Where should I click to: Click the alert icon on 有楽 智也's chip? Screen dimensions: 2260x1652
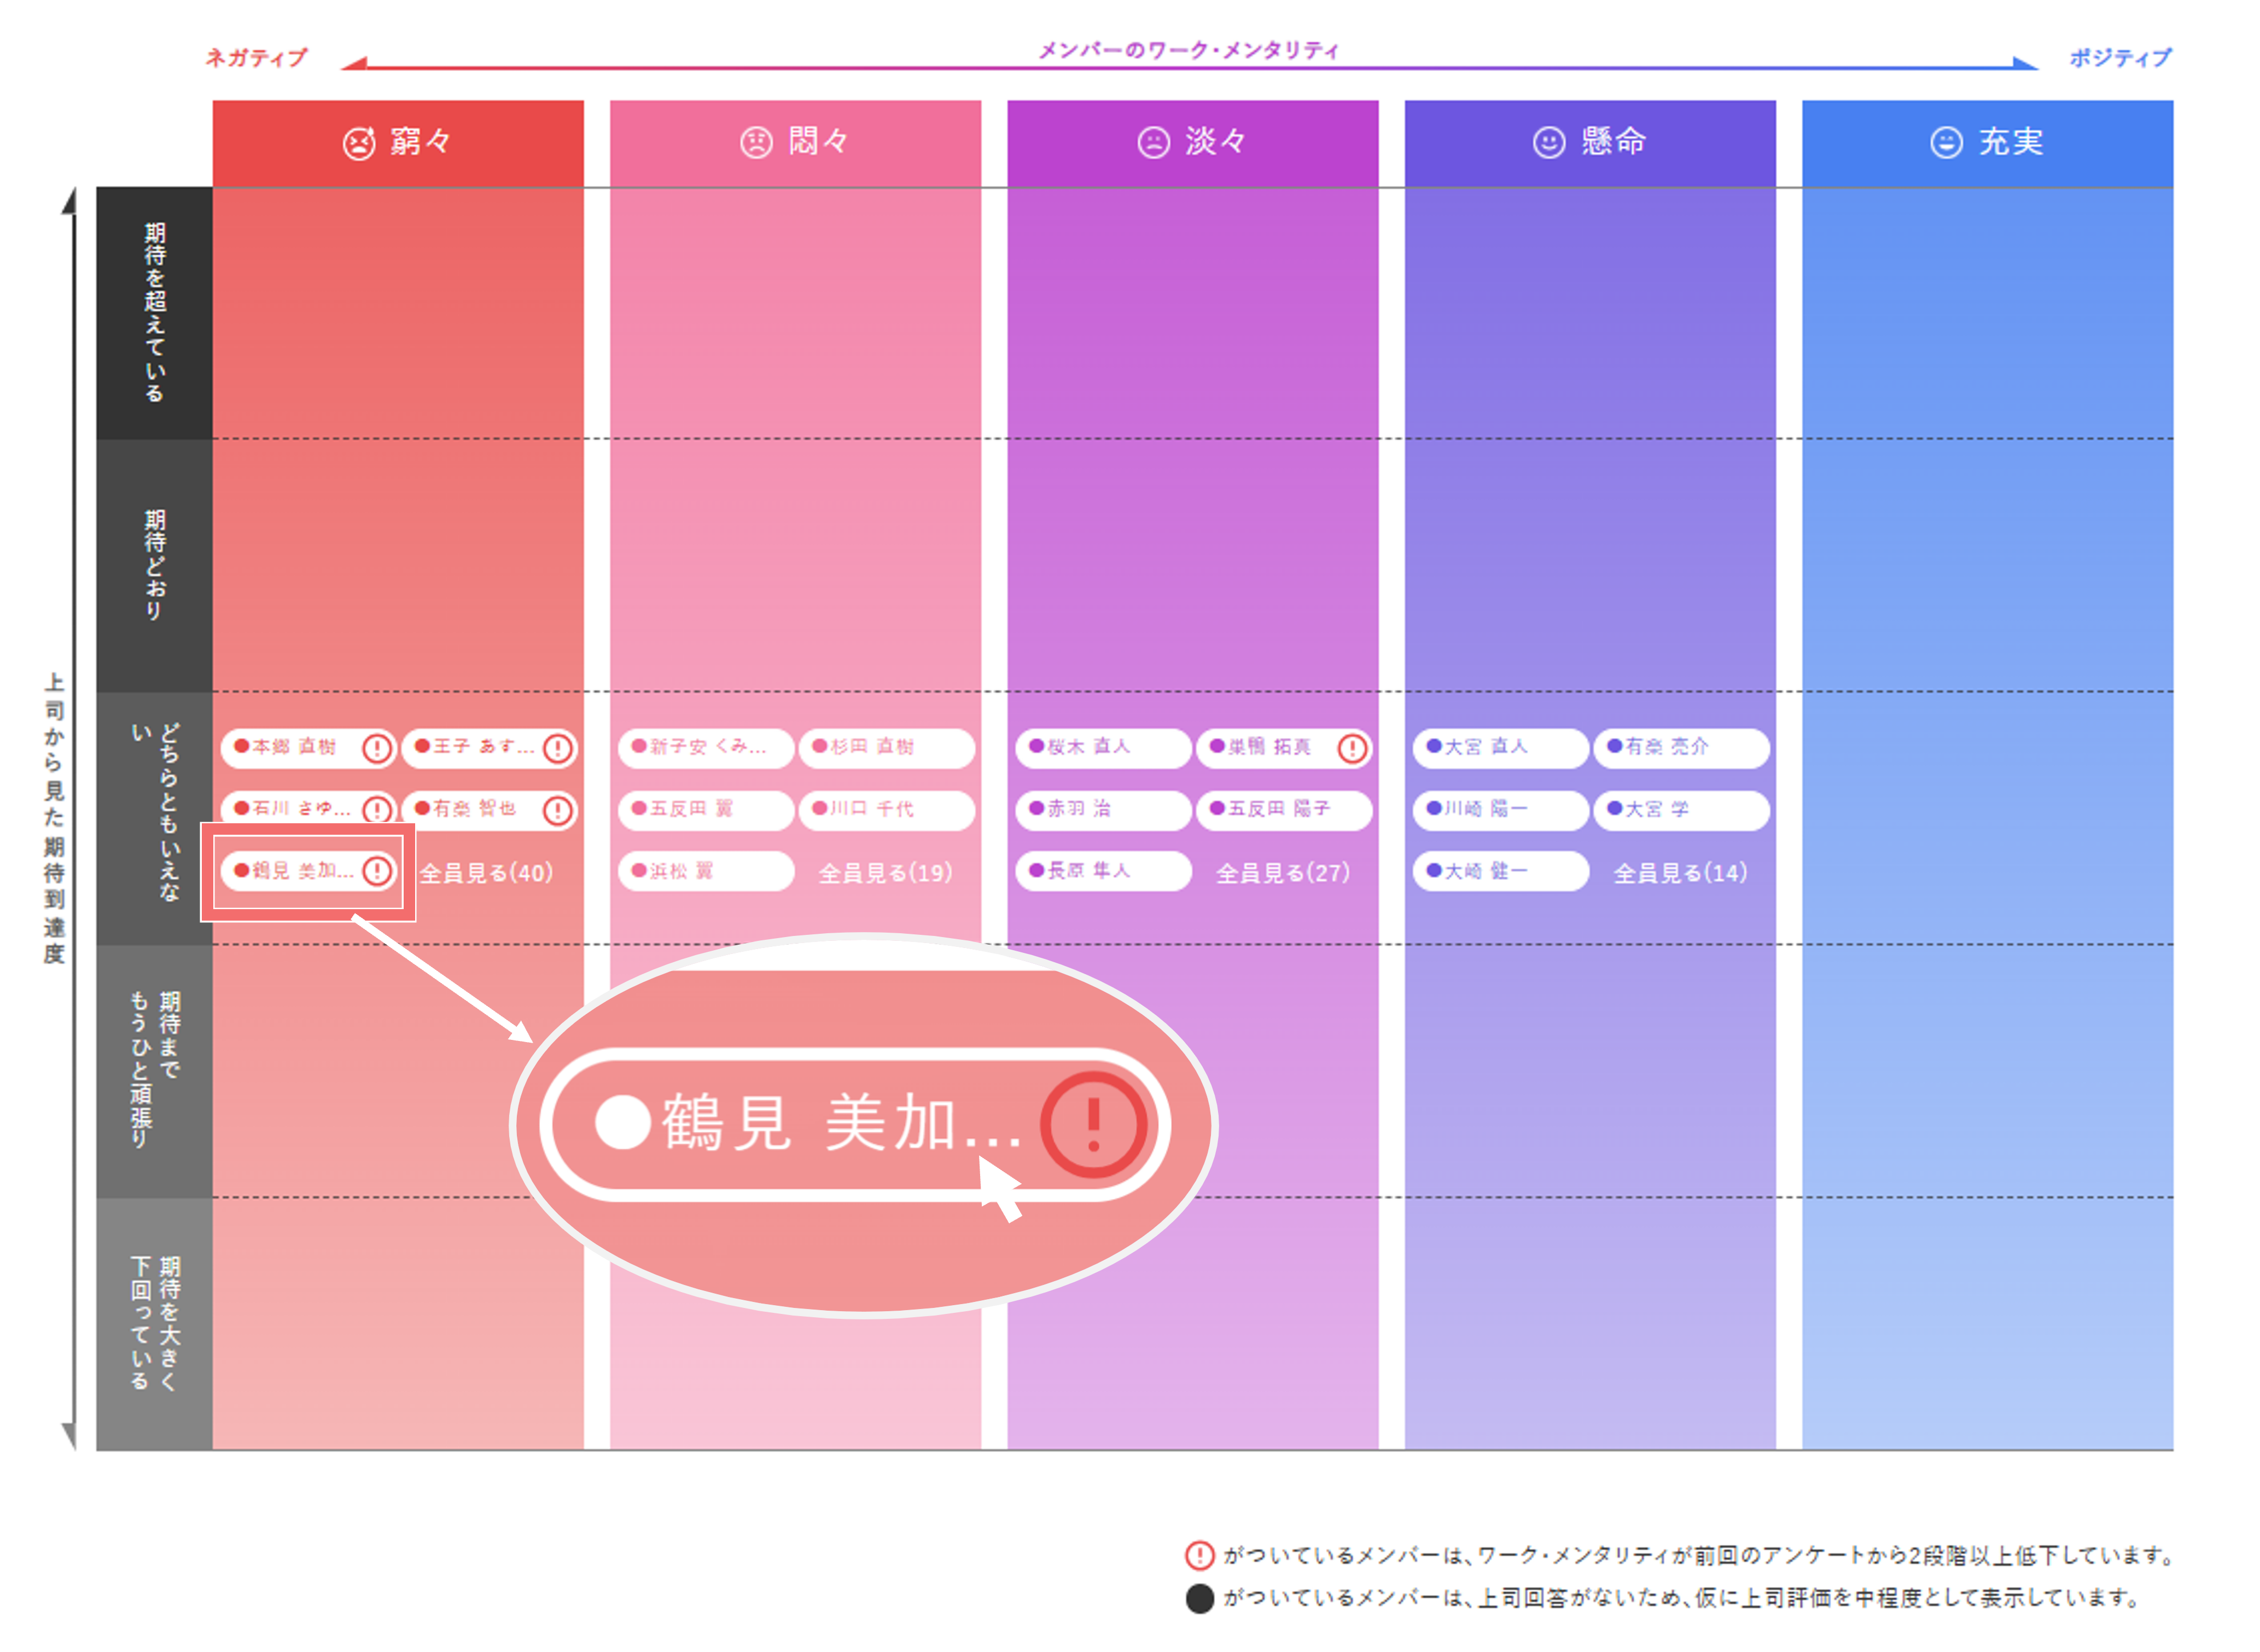[x=558, y=810]
